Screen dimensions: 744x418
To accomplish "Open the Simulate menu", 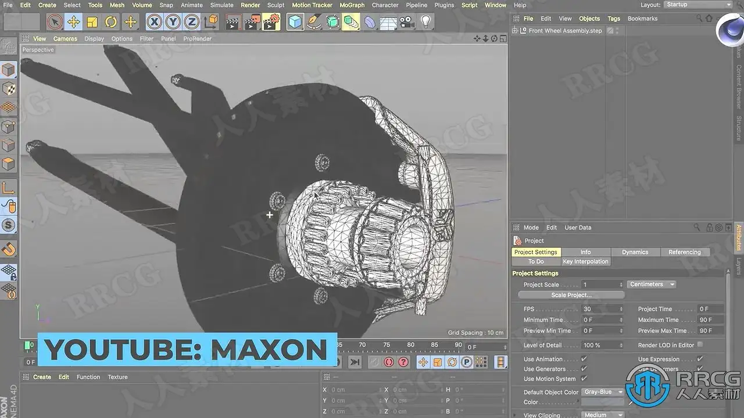I will (221, 5).
